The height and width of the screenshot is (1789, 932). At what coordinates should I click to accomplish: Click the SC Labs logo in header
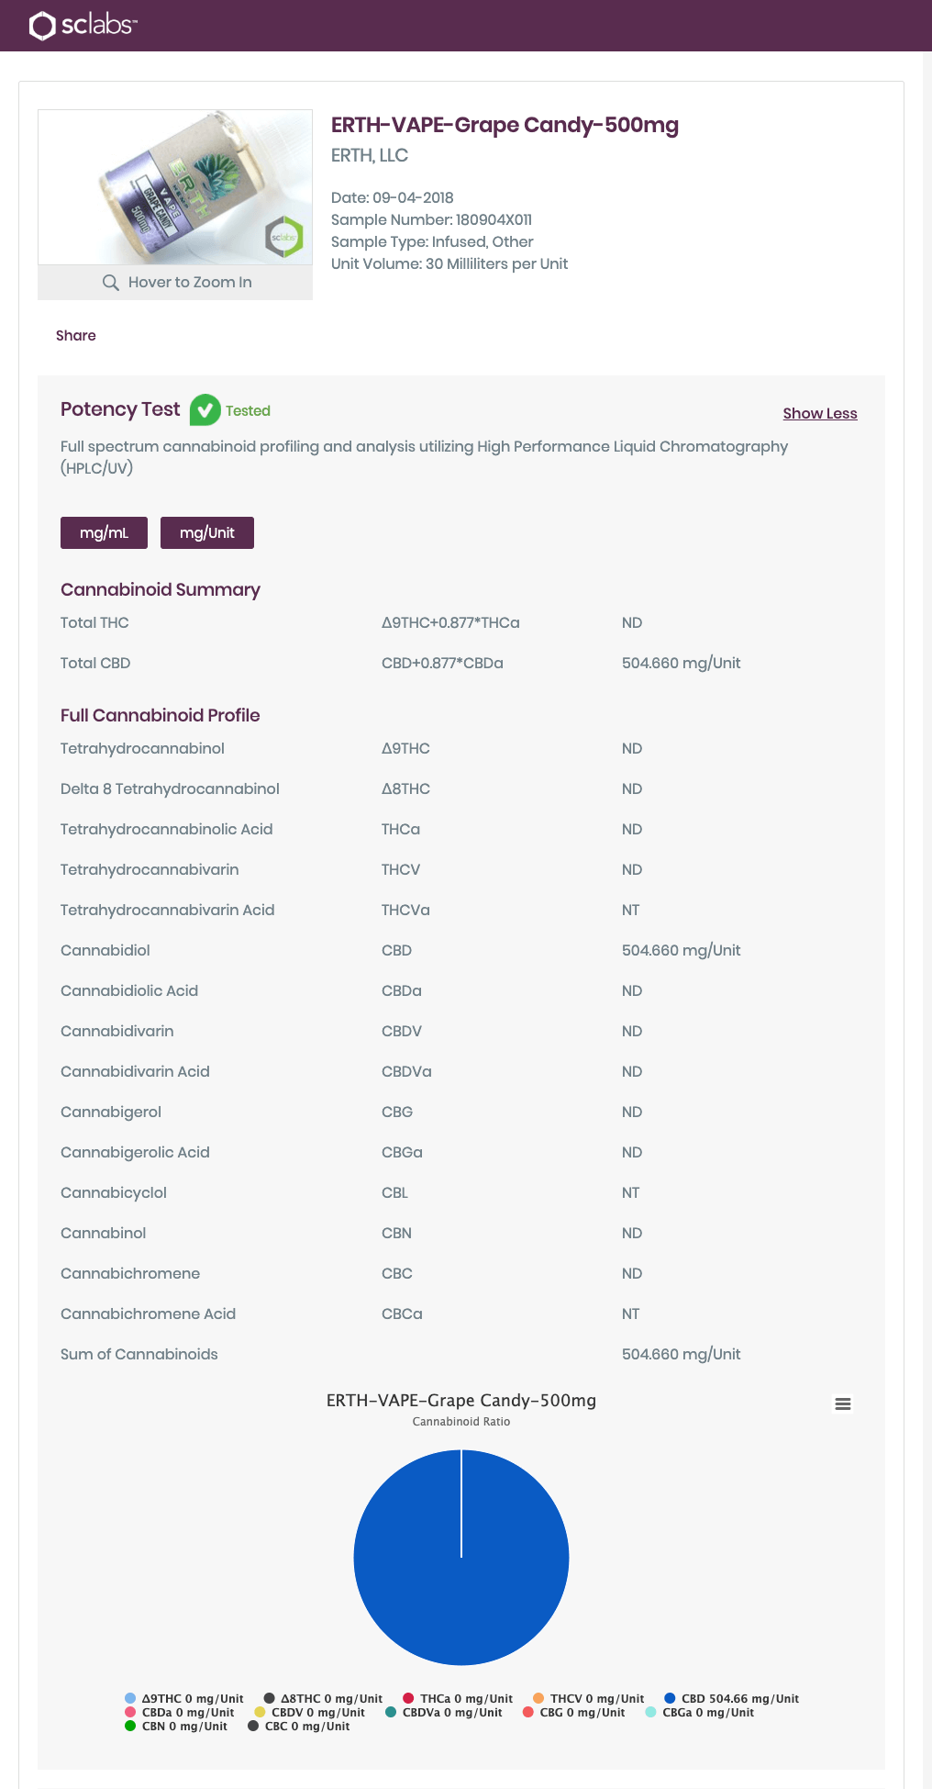[x=83, y=25]
